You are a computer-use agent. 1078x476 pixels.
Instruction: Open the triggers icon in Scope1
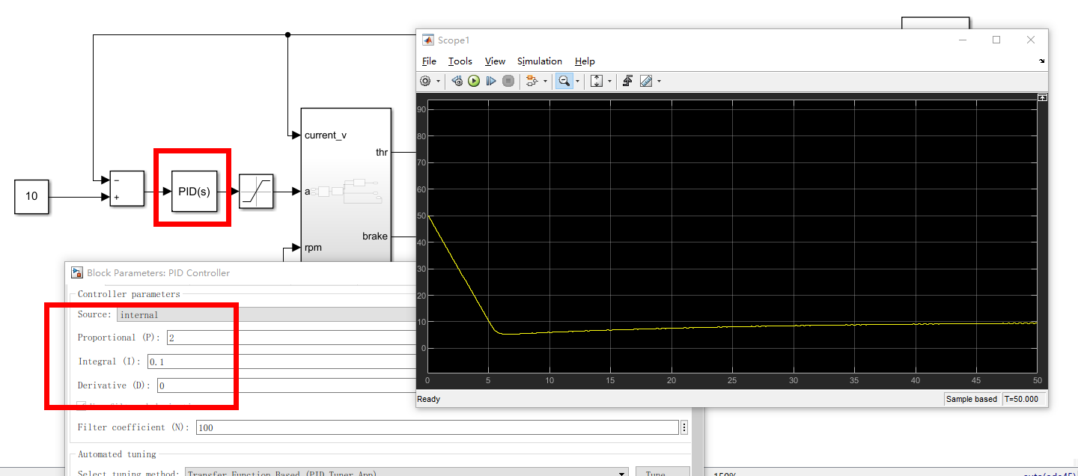point(628,81)
